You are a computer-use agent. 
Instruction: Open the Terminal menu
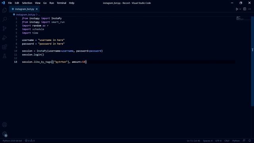click(x=62, y=3)
